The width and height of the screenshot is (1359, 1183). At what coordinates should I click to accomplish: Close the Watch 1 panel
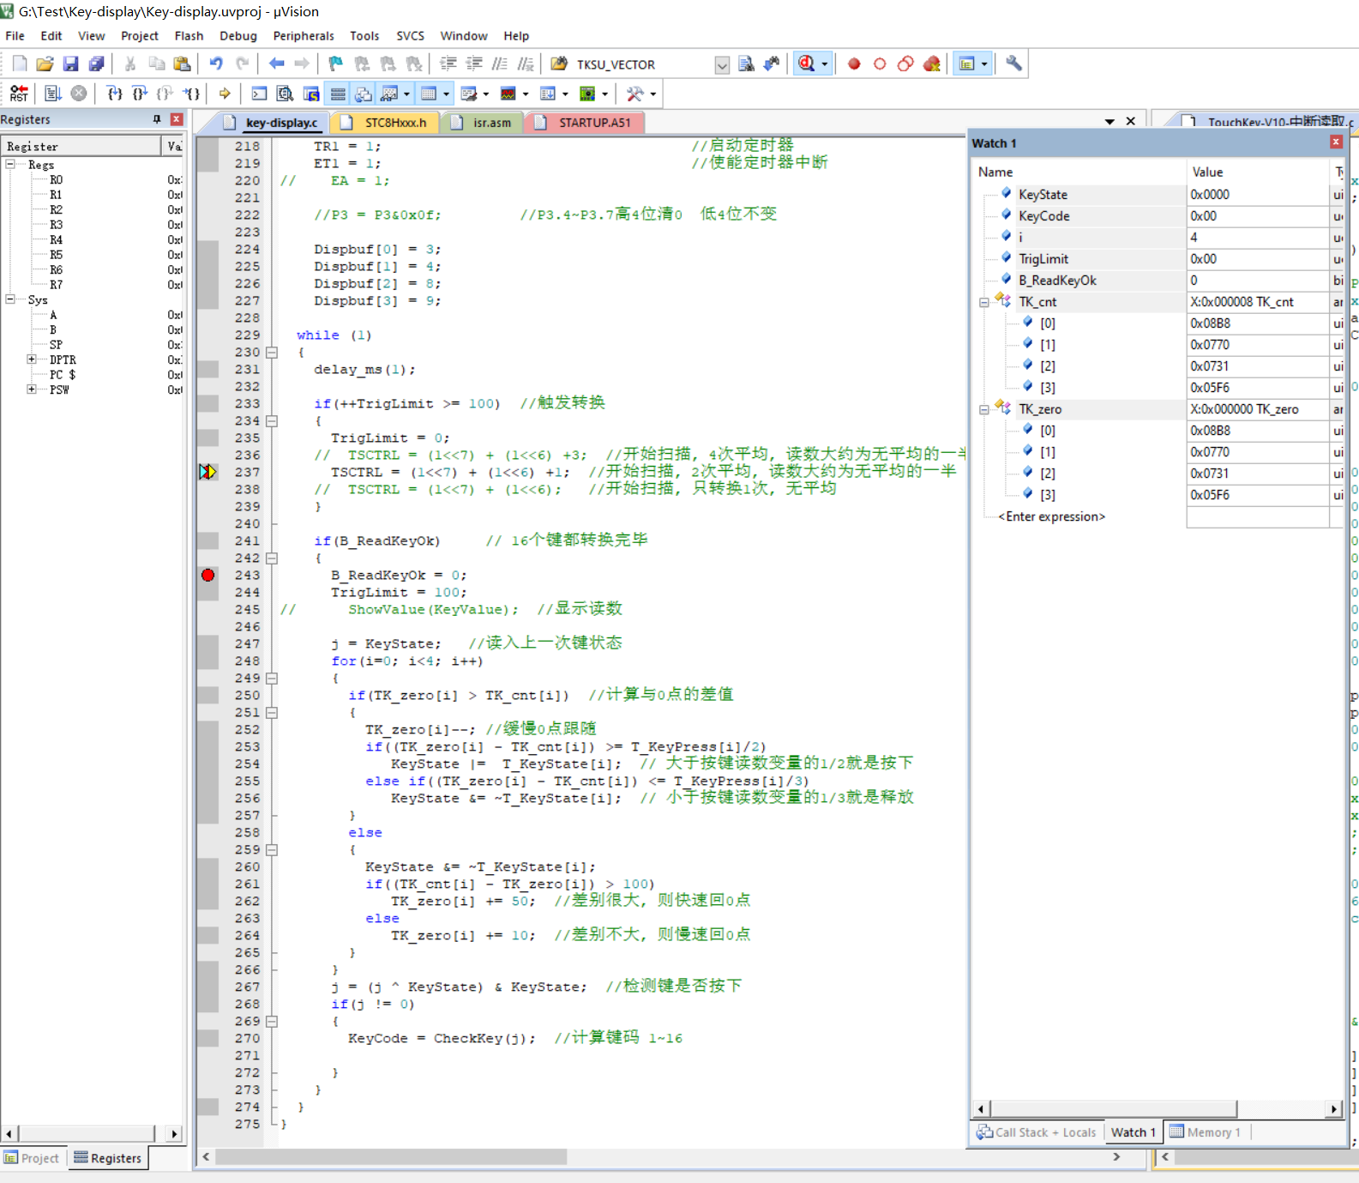click(x=1336, y=142)
